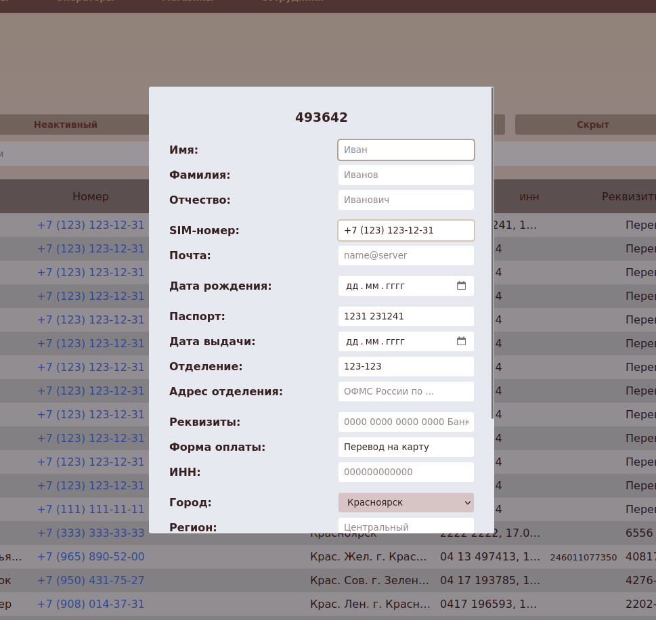Switch to the Скрыт filter tab
Image resolution: width=656 pixels, height=620 pixels.
click(592, 125)
